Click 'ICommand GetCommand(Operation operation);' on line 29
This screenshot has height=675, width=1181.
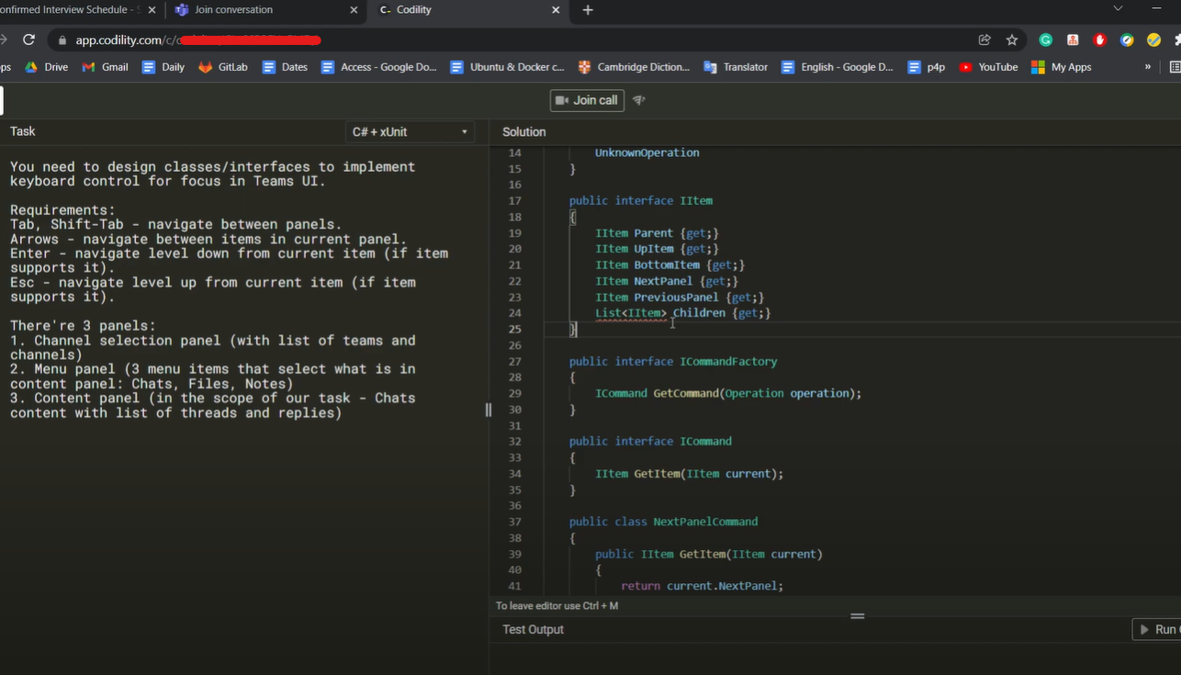click(x=728, y=393)
